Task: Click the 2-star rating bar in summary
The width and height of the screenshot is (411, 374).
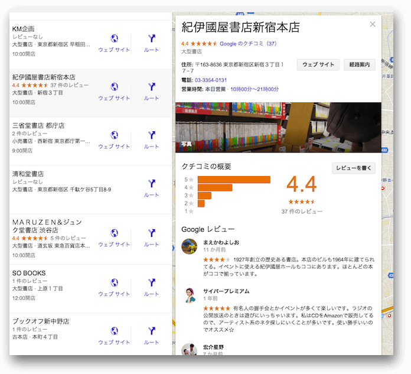Action: click(201, 203)
